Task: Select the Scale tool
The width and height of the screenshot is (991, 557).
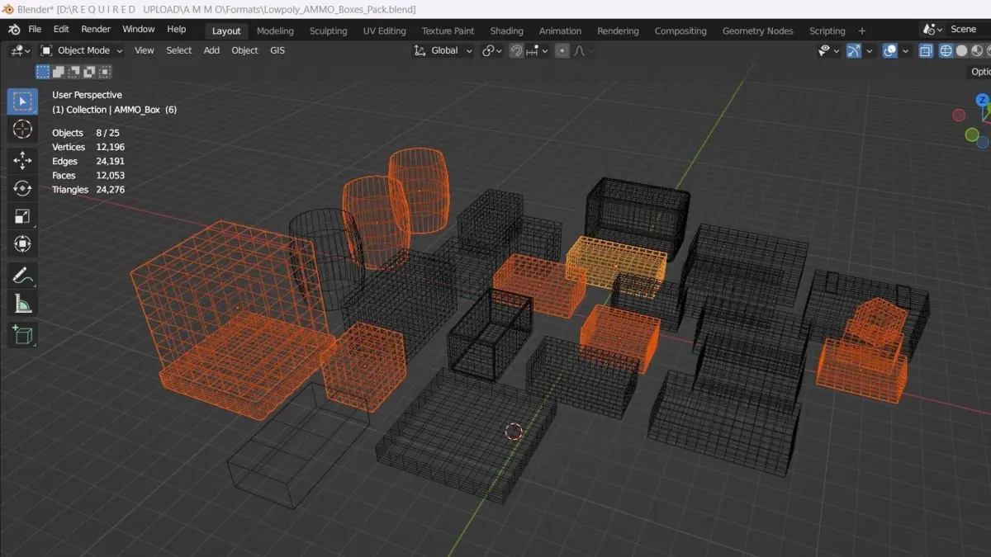Action: point(22,216)
